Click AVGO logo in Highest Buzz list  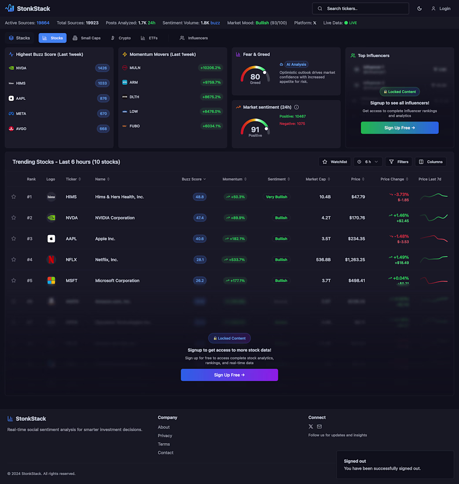pyautogui.click(x=11, y=129)
